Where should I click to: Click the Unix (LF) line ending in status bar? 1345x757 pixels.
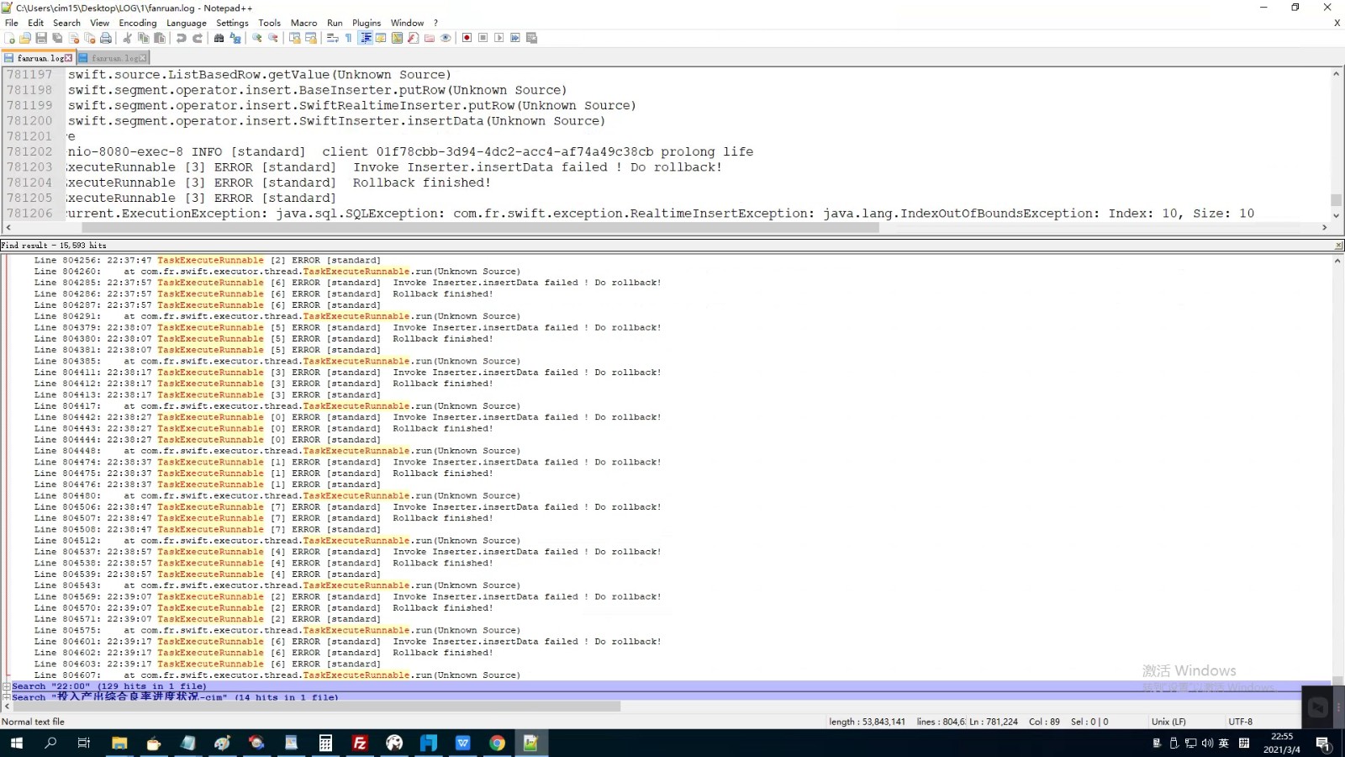[1168, 722]
